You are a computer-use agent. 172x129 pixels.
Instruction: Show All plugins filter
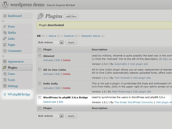point(39,36)
